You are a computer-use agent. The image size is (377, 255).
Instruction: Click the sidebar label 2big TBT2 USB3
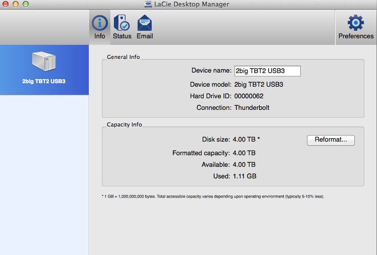[x=44, y=81]
